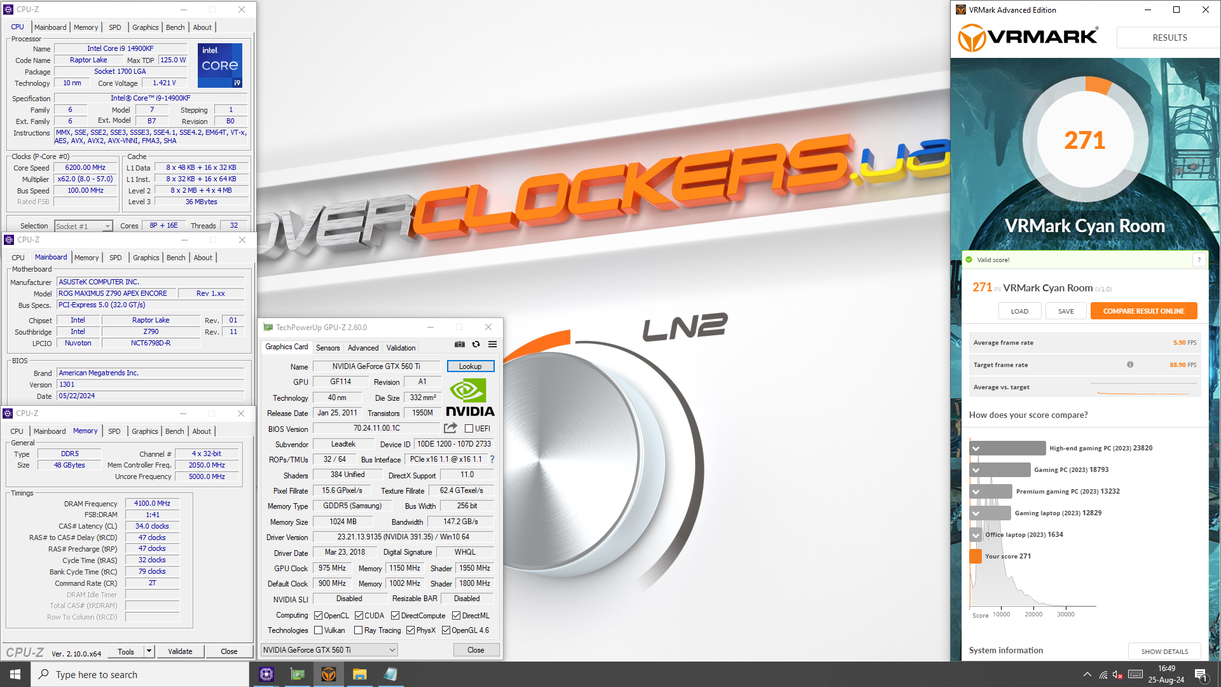Switch to the Advanced tab in GPU-Z
Screen dimensions: 1221x687
point(363,348)
